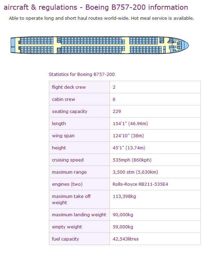Click the 'maximum range' row label
Screen dimensions: 208x253
(69, 172)
